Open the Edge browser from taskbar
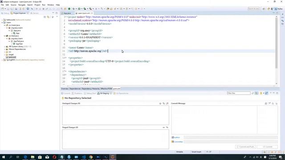Viewport: 285px width, 160px height. 25,157
